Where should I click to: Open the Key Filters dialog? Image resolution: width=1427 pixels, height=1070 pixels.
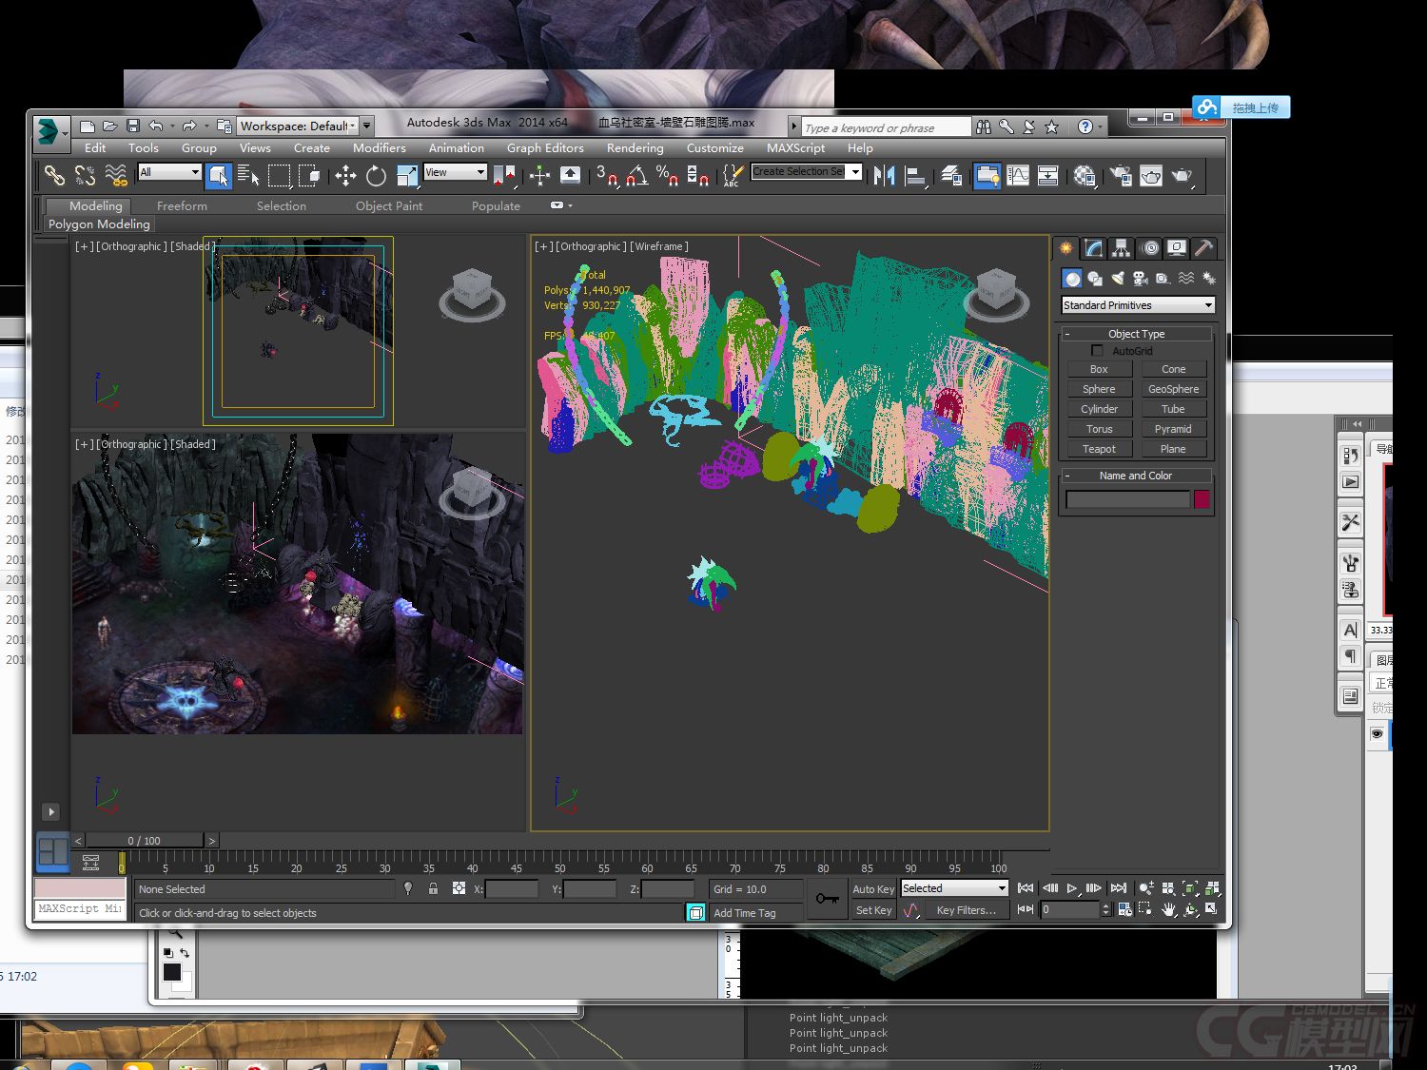(x=966, y=910)
